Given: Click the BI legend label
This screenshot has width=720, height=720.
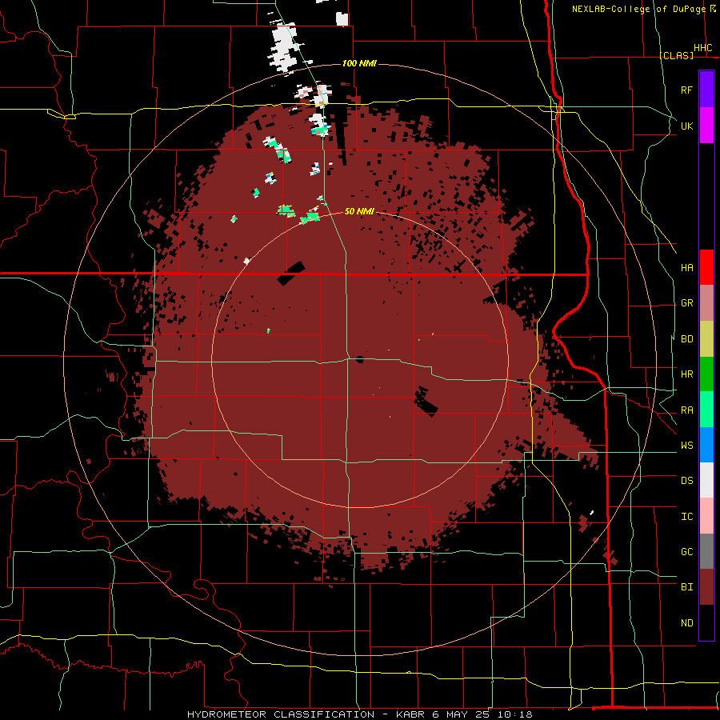Looking at the screenshot, I should [686, 587].
